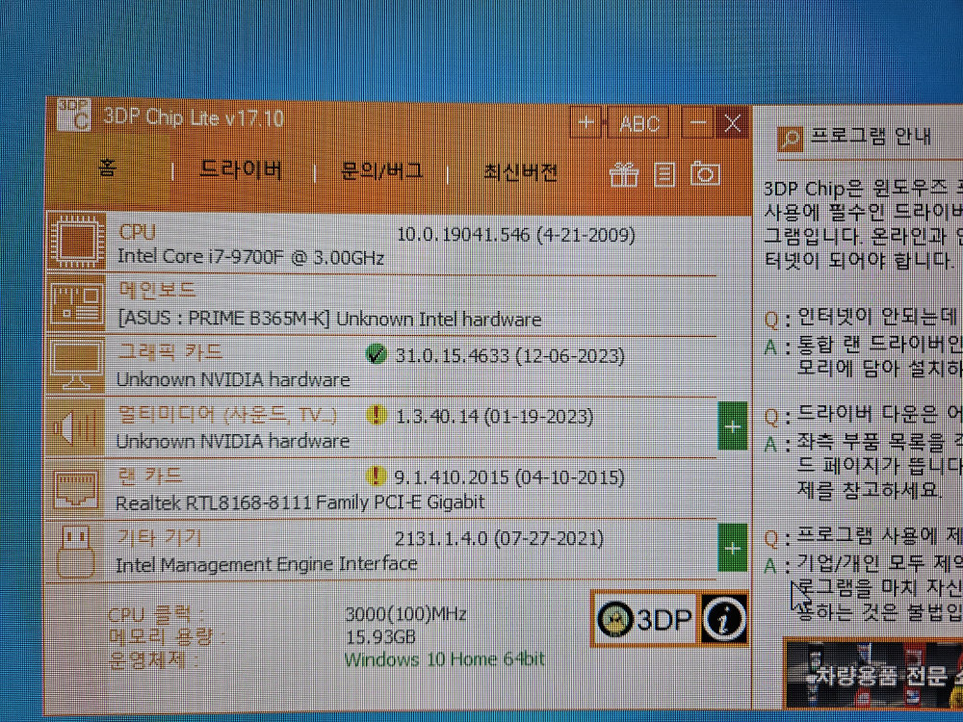Click the USB other devices icon
This screenshot has width=963, height=722.
[76, 549]
